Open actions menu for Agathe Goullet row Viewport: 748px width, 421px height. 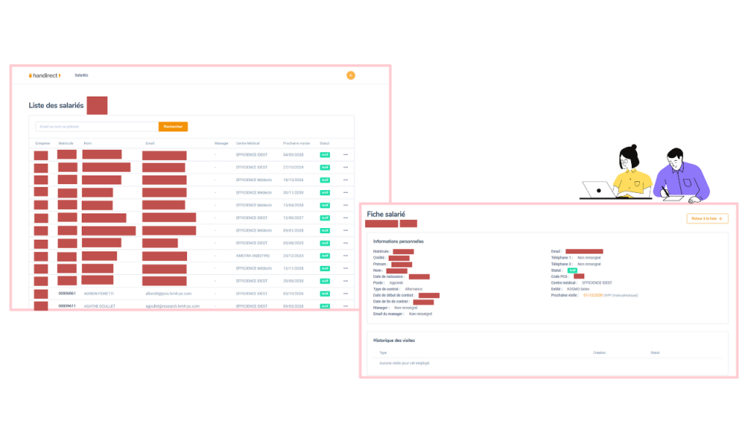point(346,306)
